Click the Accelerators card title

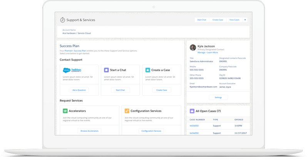point(77,111)
